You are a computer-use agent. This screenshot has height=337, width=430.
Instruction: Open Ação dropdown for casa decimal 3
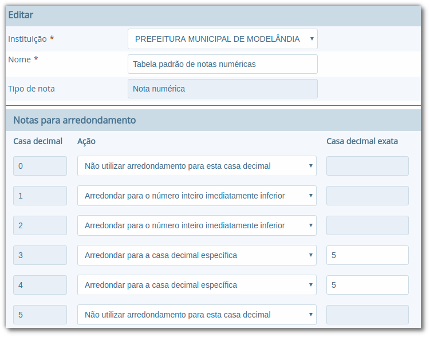[196, 255]
